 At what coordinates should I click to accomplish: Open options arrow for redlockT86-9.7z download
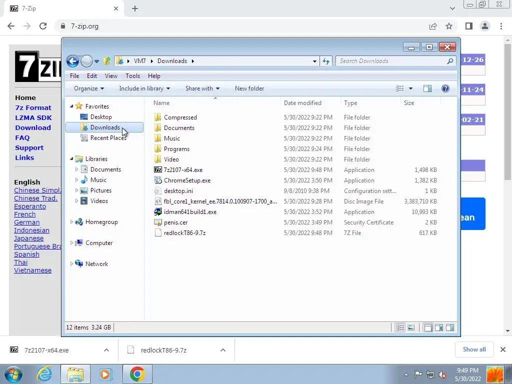coord(223,350)
